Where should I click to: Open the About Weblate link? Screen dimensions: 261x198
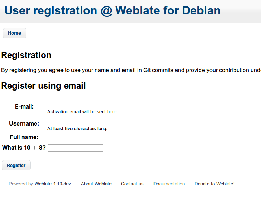pyautogui.click(x=96, y=184)
